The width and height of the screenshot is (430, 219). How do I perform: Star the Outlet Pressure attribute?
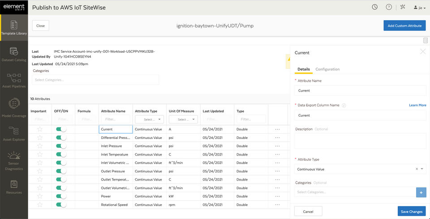pyautogui.click(x=40, y=171)
